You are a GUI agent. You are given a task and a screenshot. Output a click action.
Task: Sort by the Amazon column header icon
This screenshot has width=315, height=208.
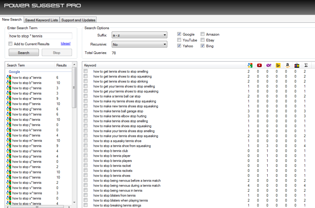pyautogui.click(x=288, y=65)
